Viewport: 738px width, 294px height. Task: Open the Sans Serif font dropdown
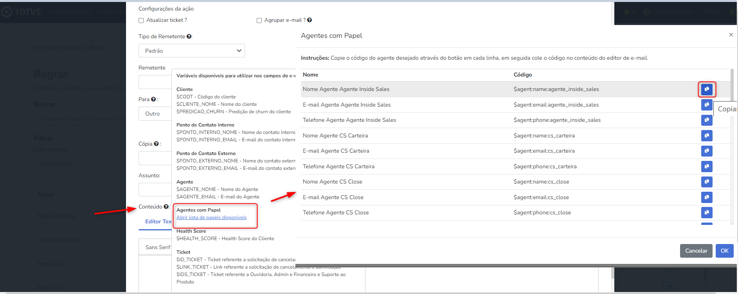coord(157,247)
